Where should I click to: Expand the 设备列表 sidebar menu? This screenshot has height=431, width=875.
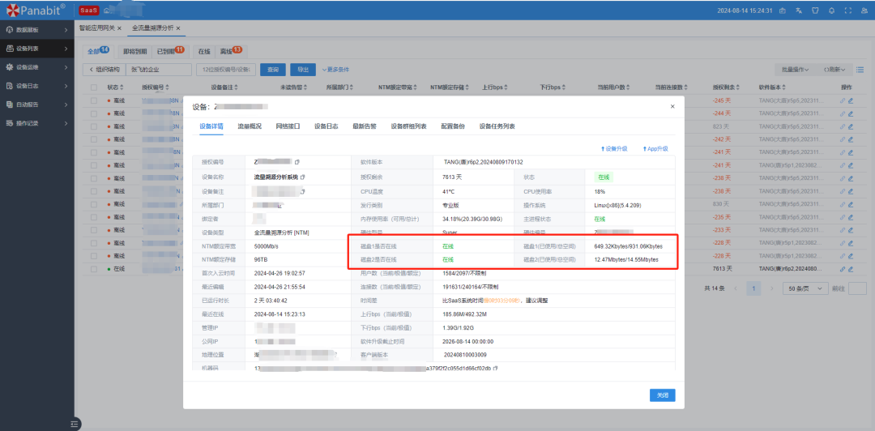[x=36, y=49]
